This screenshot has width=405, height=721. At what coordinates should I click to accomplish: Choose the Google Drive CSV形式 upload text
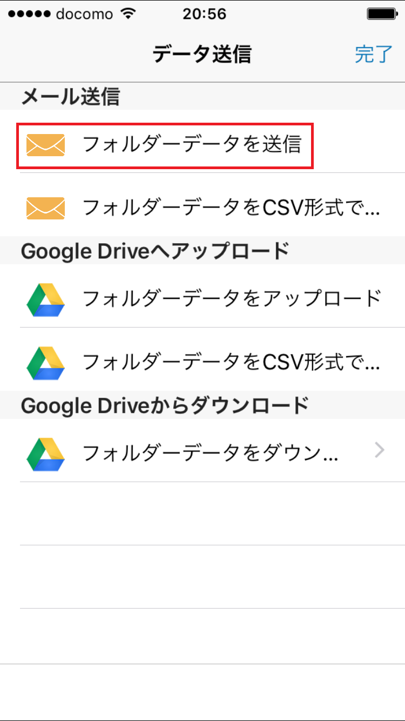(x=231, y=362)
